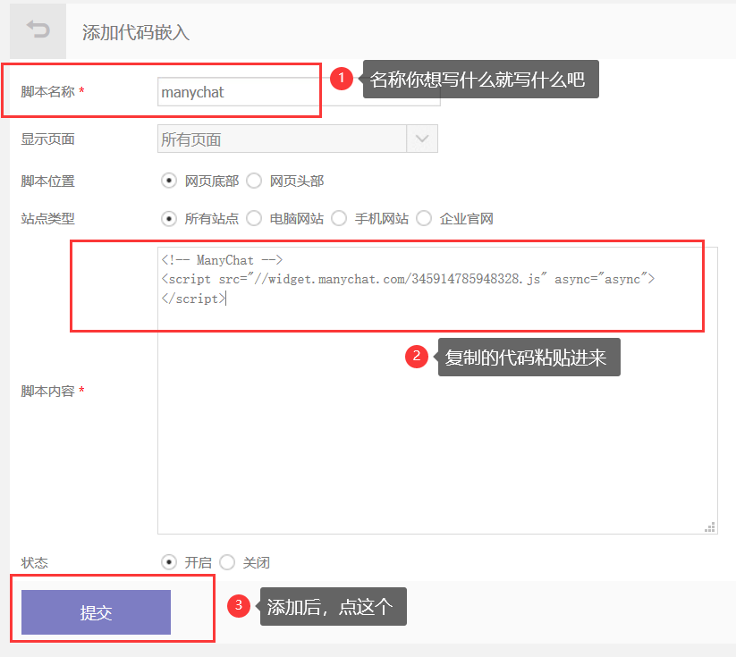Click the chevron arrow of 显示页面 dropdown
The image size is (736, 657).
[422, 139]
